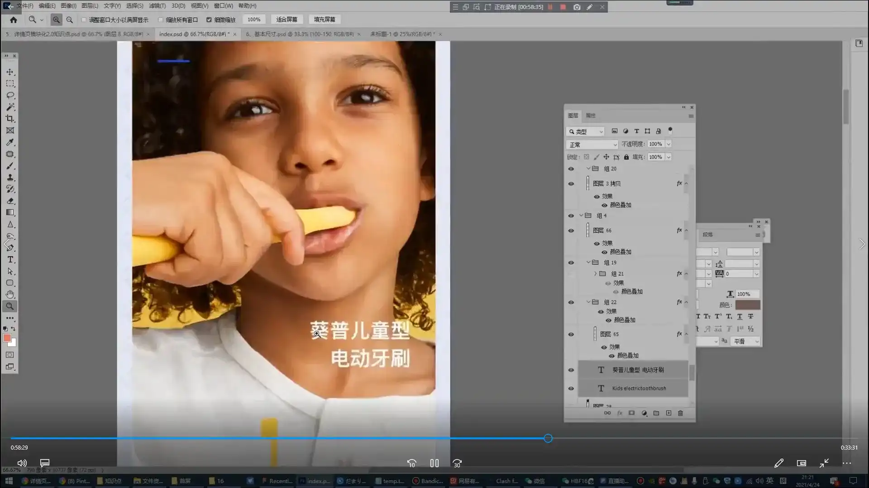869x488 pixels.
Task: Hide the Kids electrictoothbrush text layer
Action: (x=571, y=388)
